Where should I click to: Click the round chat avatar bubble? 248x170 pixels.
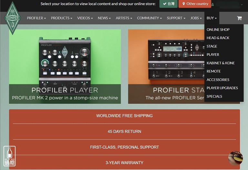[235, 158]
